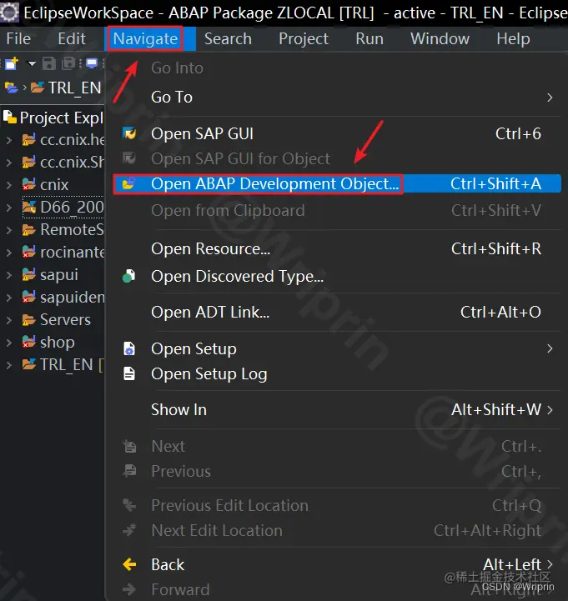Click the Eclipse application icon in title bar
Screen dimensions: 568x601
[9, 13]
